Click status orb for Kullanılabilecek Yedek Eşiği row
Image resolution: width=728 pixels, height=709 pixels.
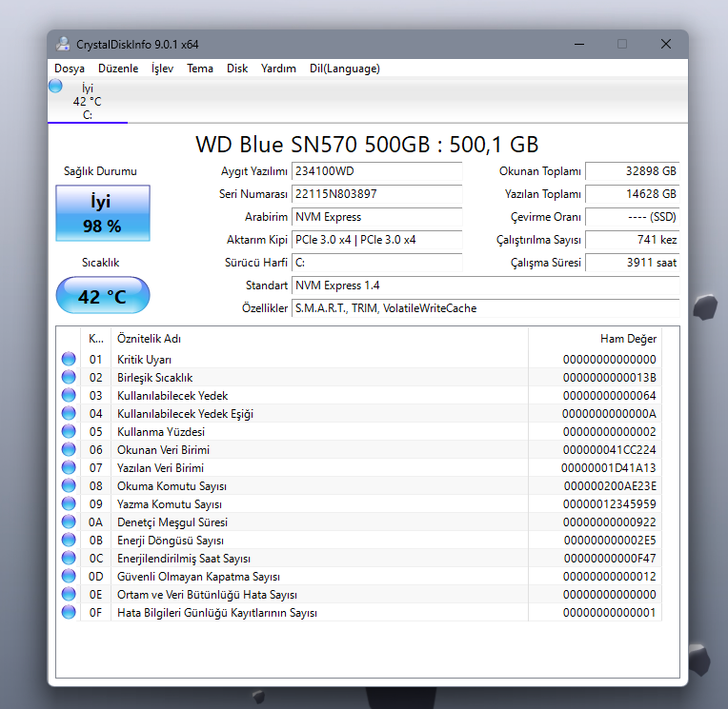(69, 413)
